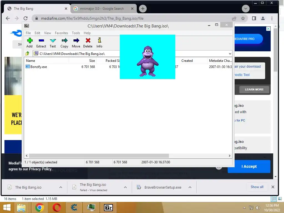The width and height of the screenshot is (284, 213).
Task: Reload the MediaFire page
Action: pyautogui.click(x=26, y=18)
